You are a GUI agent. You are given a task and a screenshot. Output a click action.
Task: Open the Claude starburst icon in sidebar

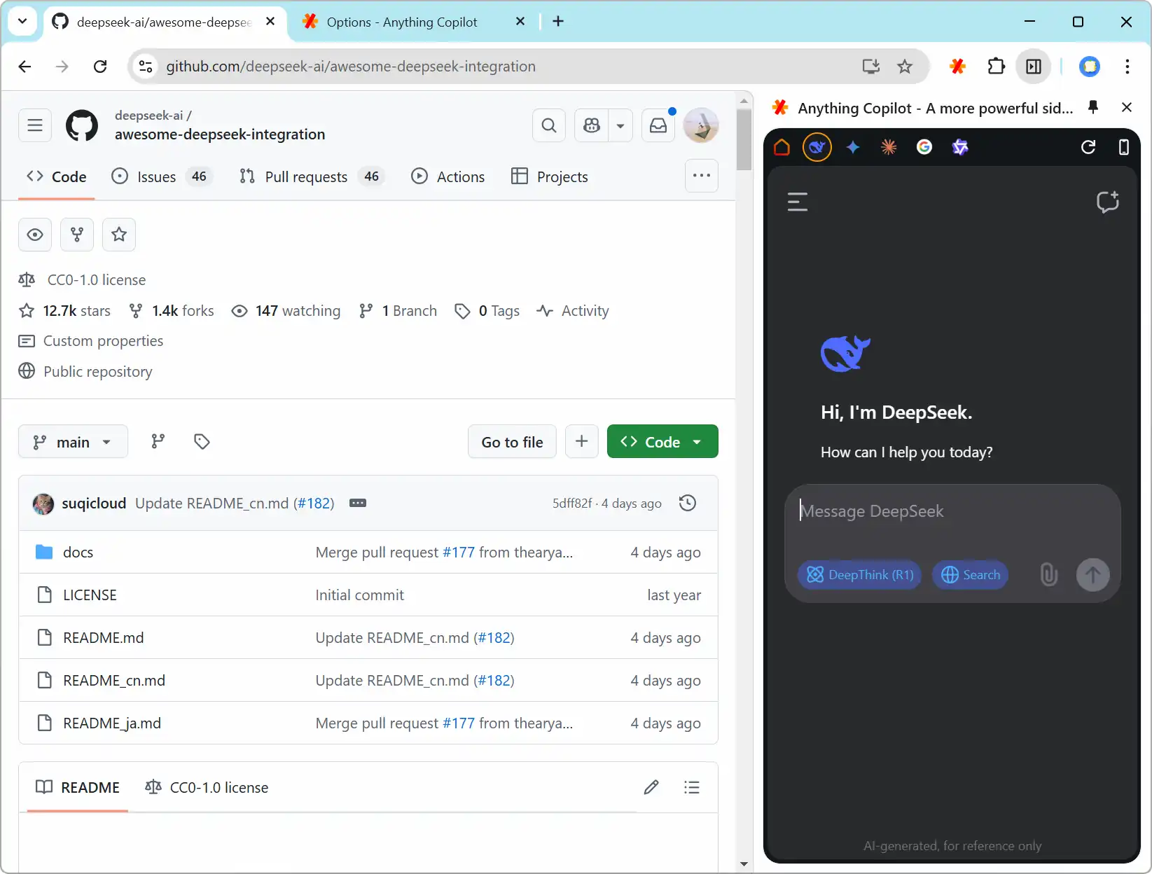[x=889, y=147]
